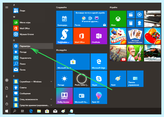Image resolution: width=164 pixels, height=117 pixels.
Task: Open Task View on the taskbar
Action: pos(22,111)
